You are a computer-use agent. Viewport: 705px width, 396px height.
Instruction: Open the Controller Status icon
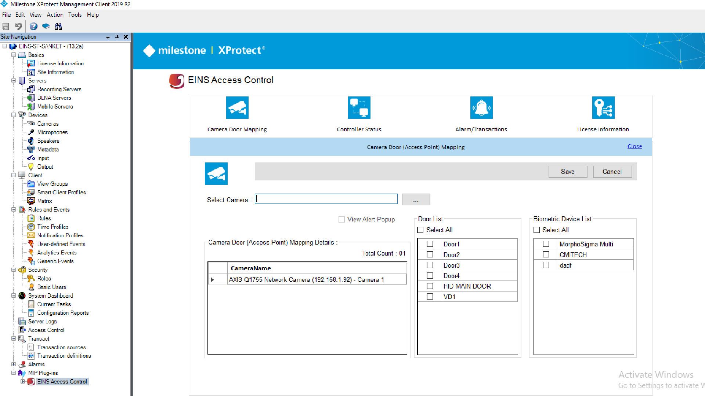pos(359,107)
